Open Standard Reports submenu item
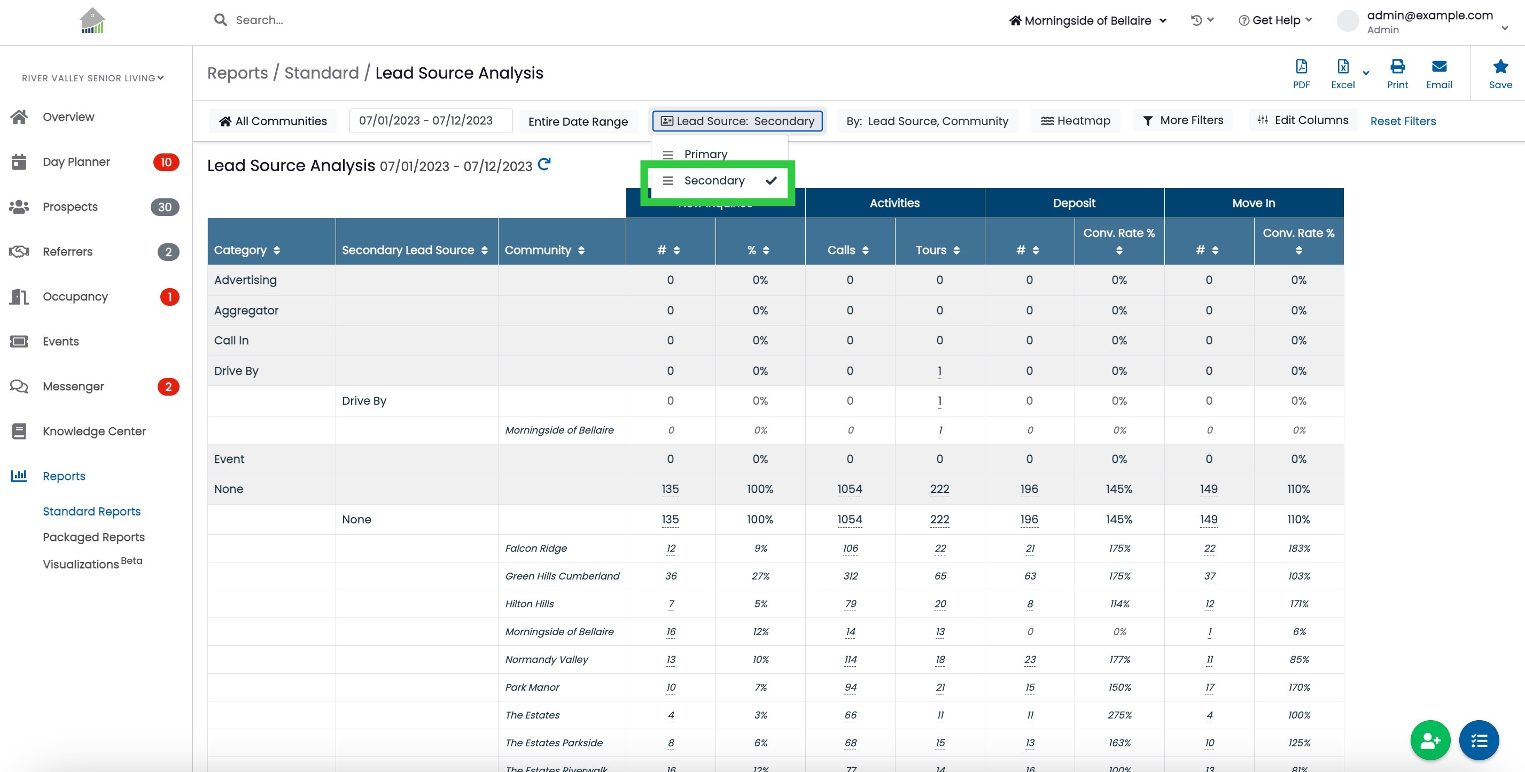The height and width of the screenshot is (772, 1525). (92, 511)
